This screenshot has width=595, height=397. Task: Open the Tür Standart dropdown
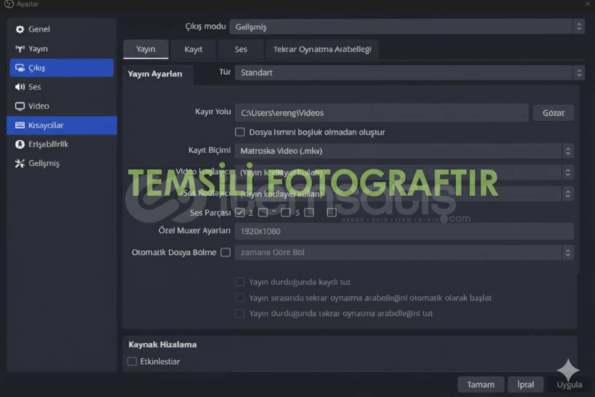click(x=409, y=73)
